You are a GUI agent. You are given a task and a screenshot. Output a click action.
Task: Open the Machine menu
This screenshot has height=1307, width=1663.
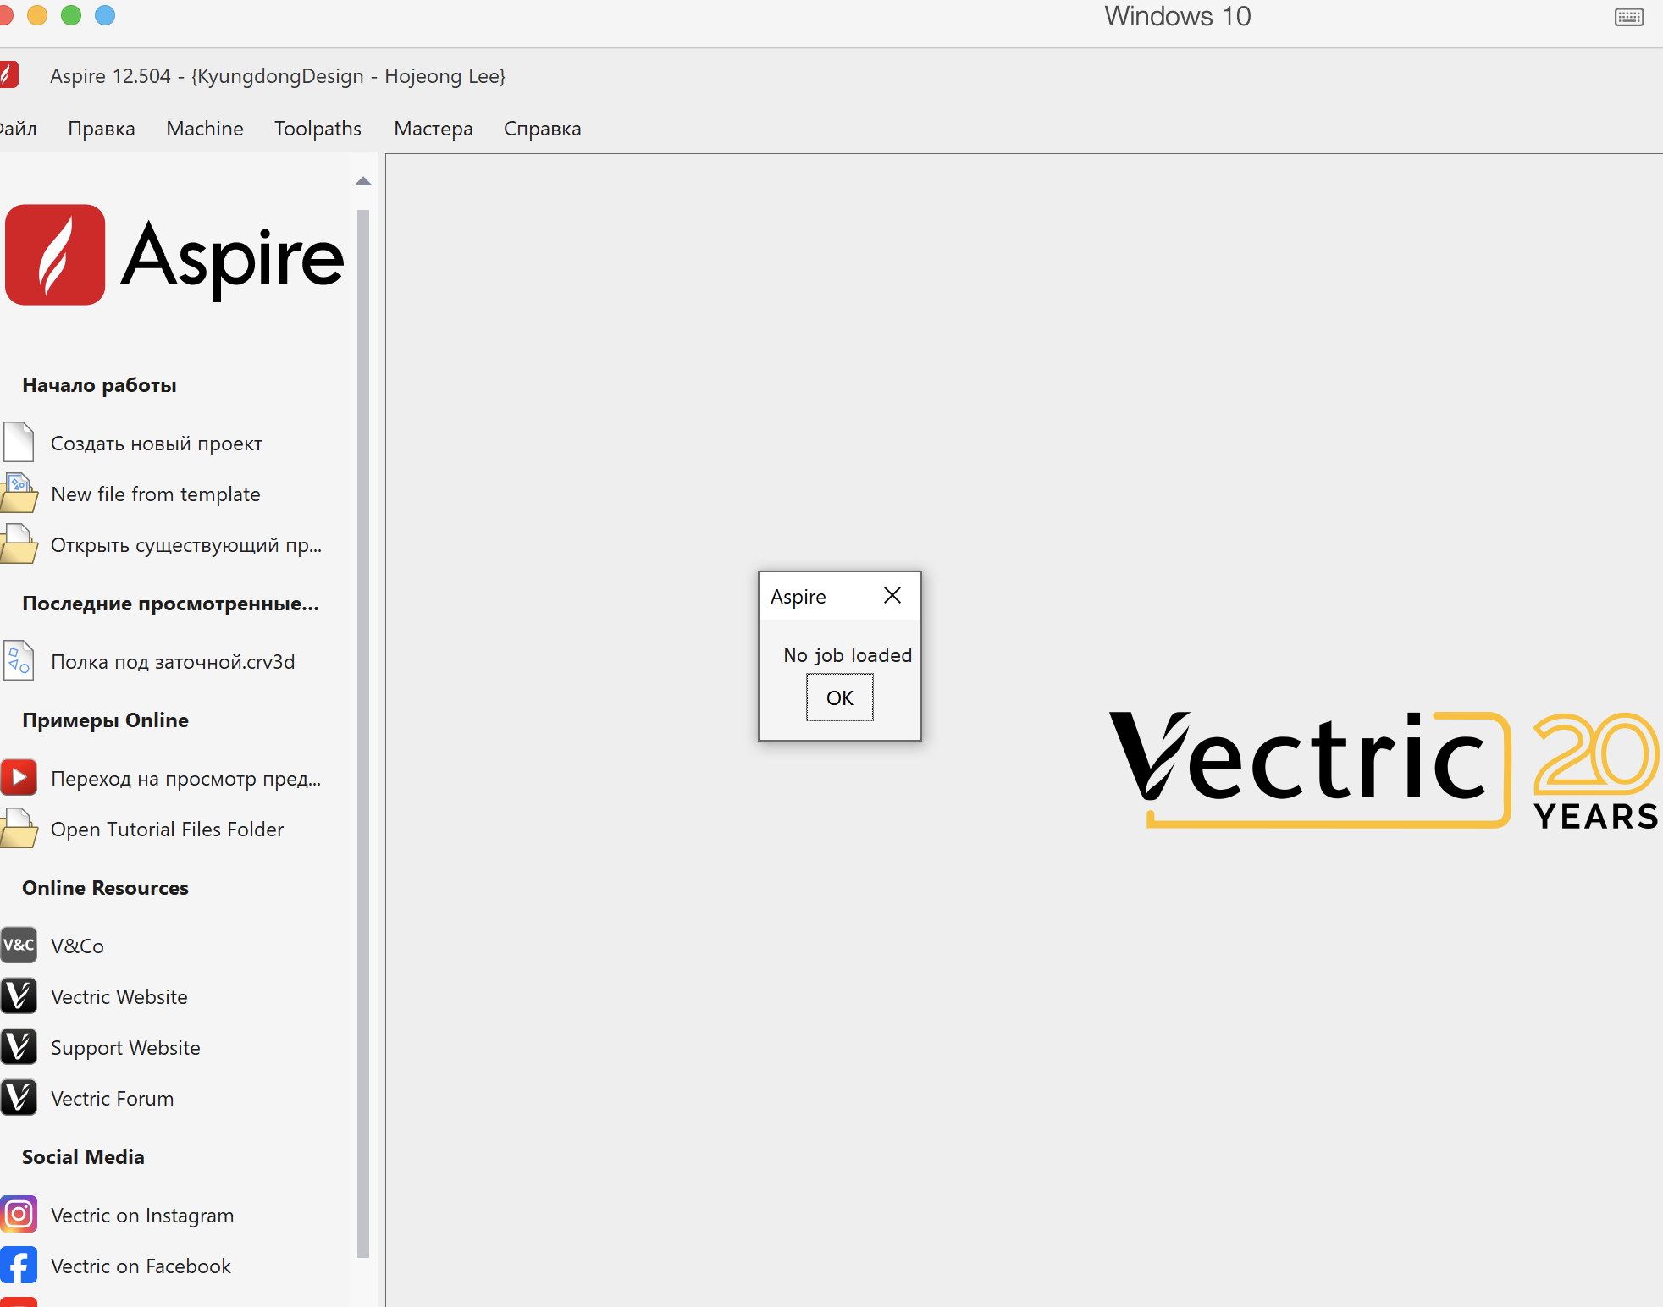point(205,129)
